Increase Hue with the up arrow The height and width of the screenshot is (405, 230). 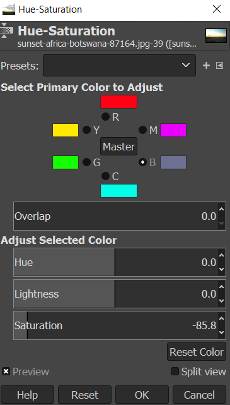[222, 256]
